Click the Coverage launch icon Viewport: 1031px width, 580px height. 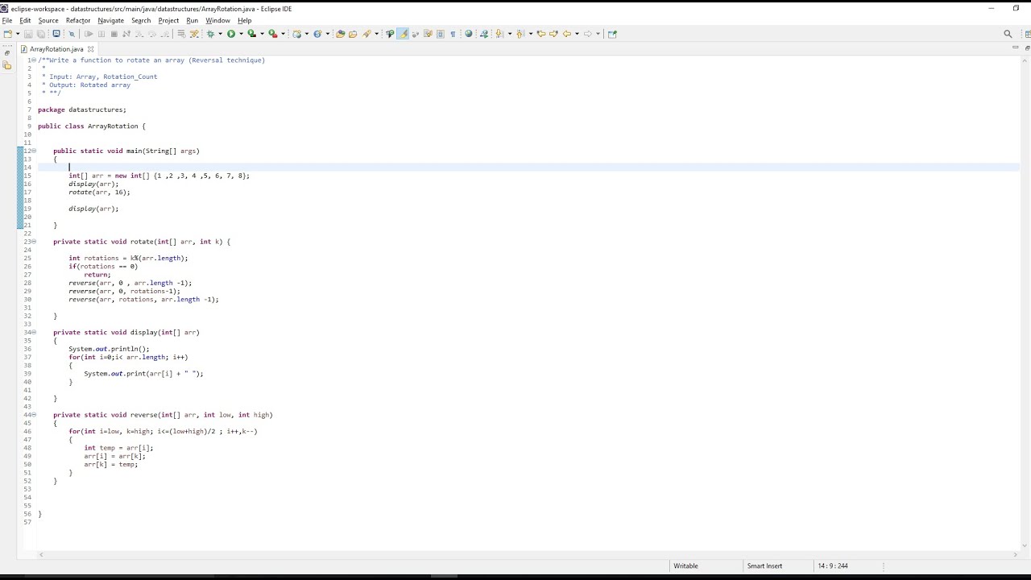pos(251,34)
